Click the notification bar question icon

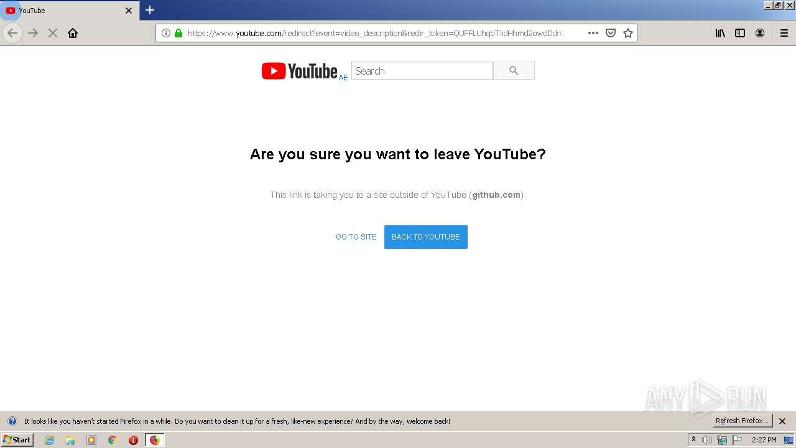point(12,421)
